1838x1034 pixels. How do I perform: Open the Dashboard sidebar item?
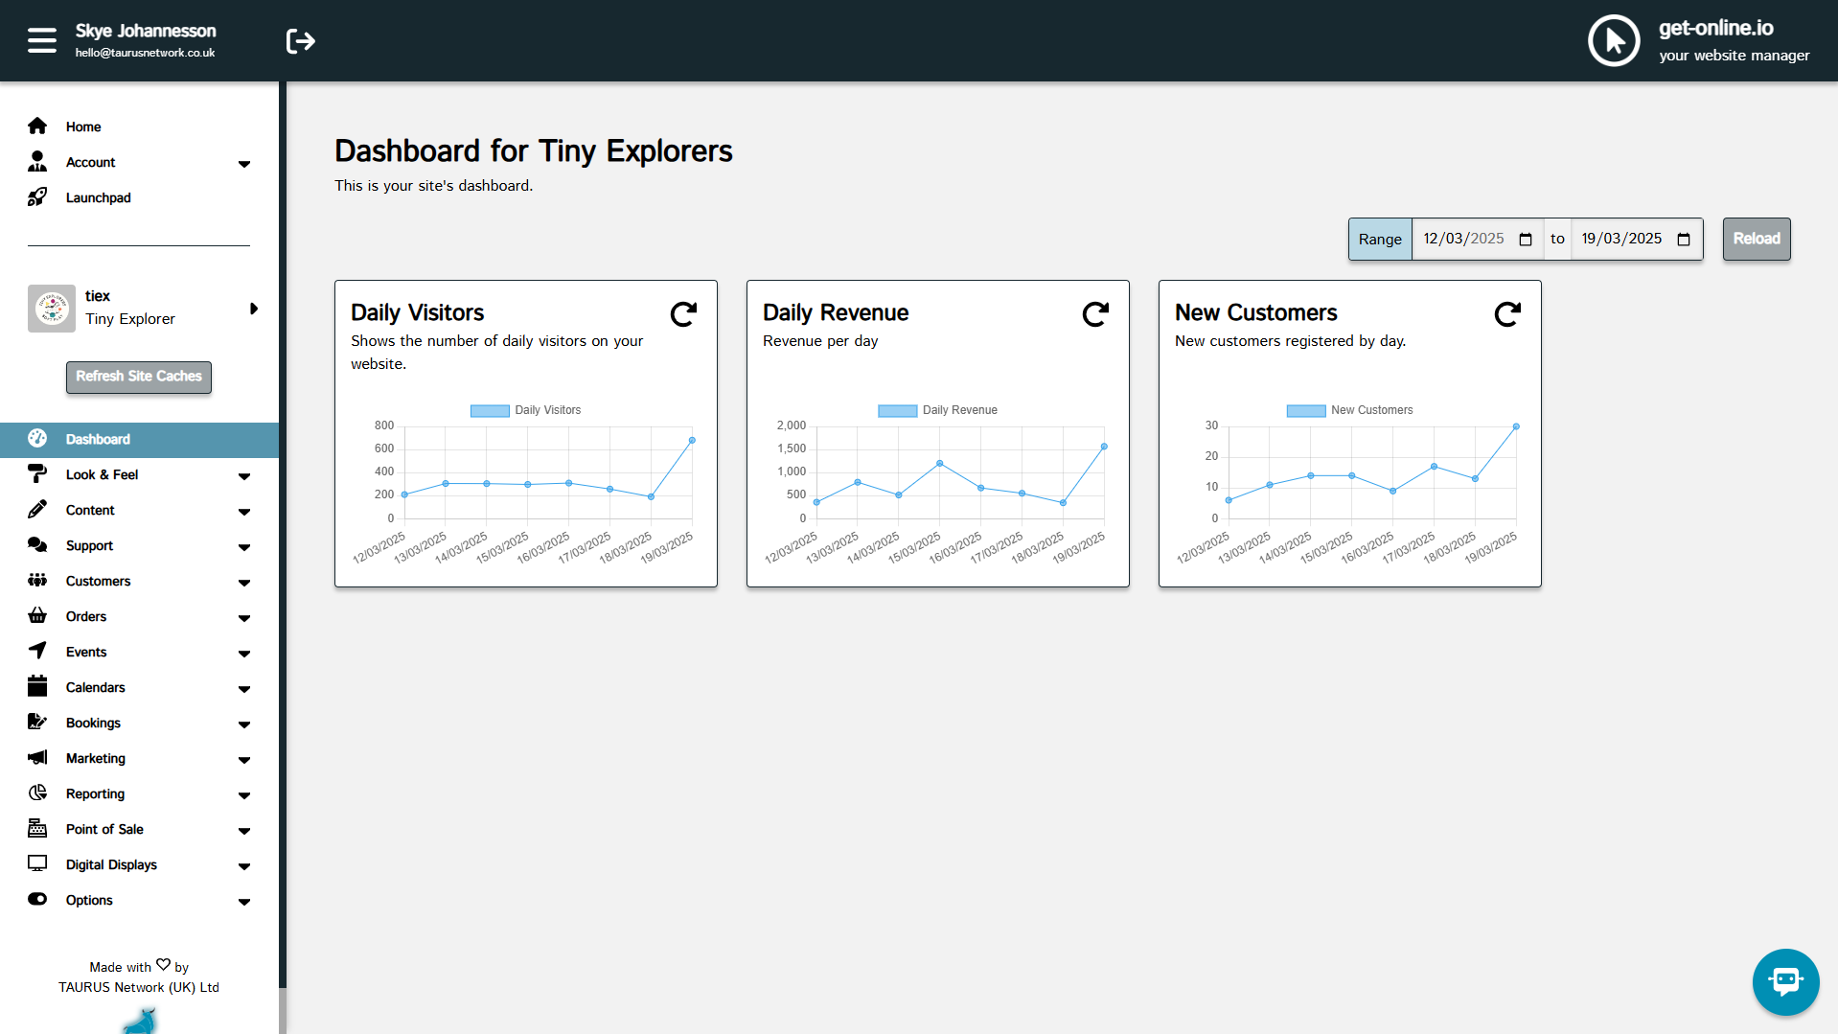click(x=98, y=439)
